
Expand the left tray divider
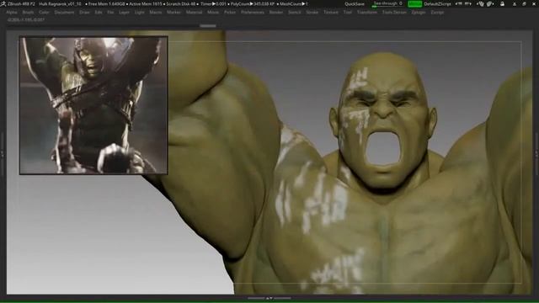coord(2,155)
